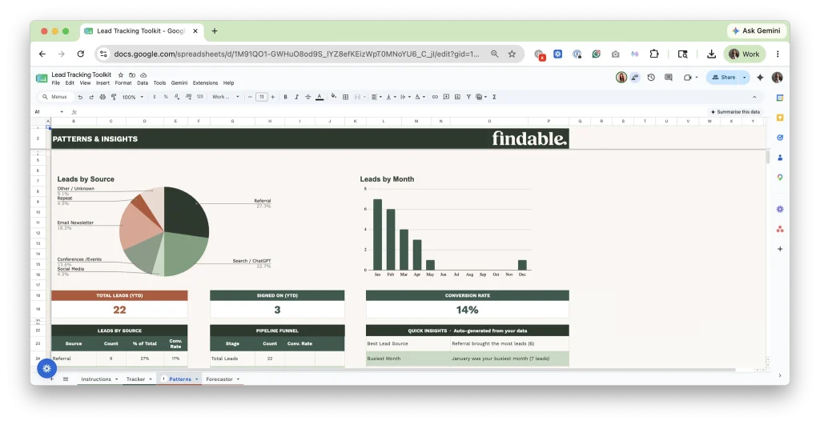Open the borders tool
Image resolution: width=820 pixels, height=425 pixels.
(x=346, y=97)
